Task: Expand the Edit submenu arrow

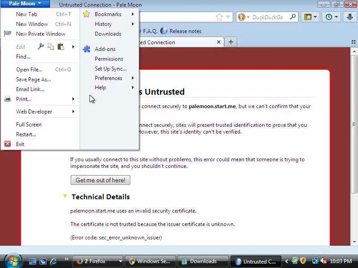Action: (x=73, y=47)
